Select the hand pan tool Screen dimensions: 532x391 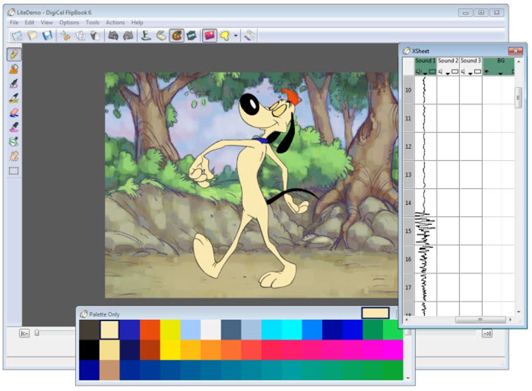tap(14, 156)
